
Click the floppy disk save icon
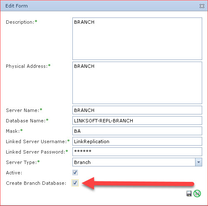coord(189,194)
